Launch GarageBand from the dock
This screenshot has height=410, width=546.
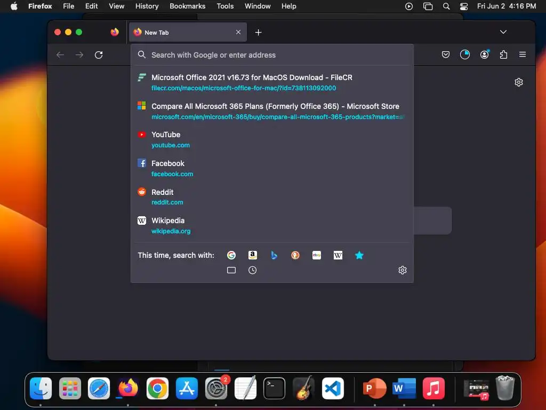(303, 388)
